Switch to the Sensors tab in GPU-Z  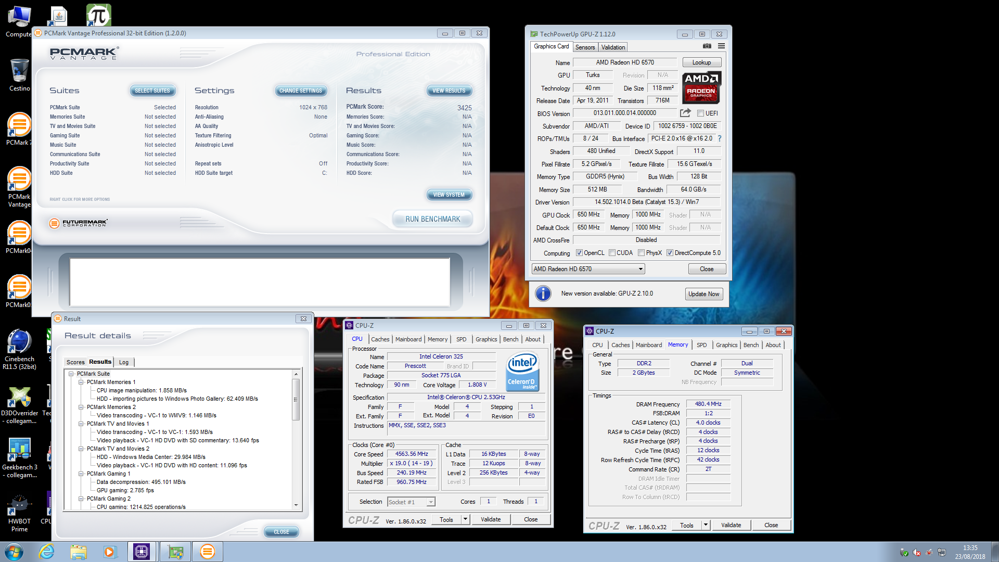coord(585,47)
